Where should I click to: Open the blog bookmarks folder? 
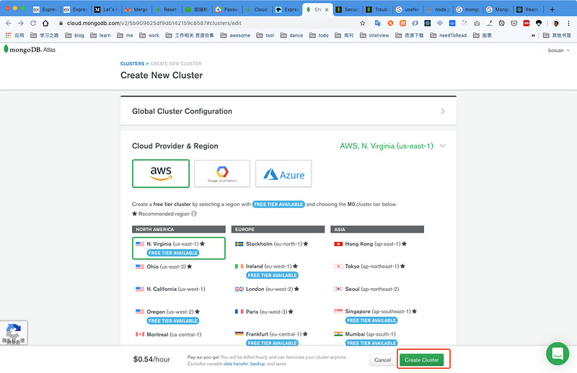75,35
